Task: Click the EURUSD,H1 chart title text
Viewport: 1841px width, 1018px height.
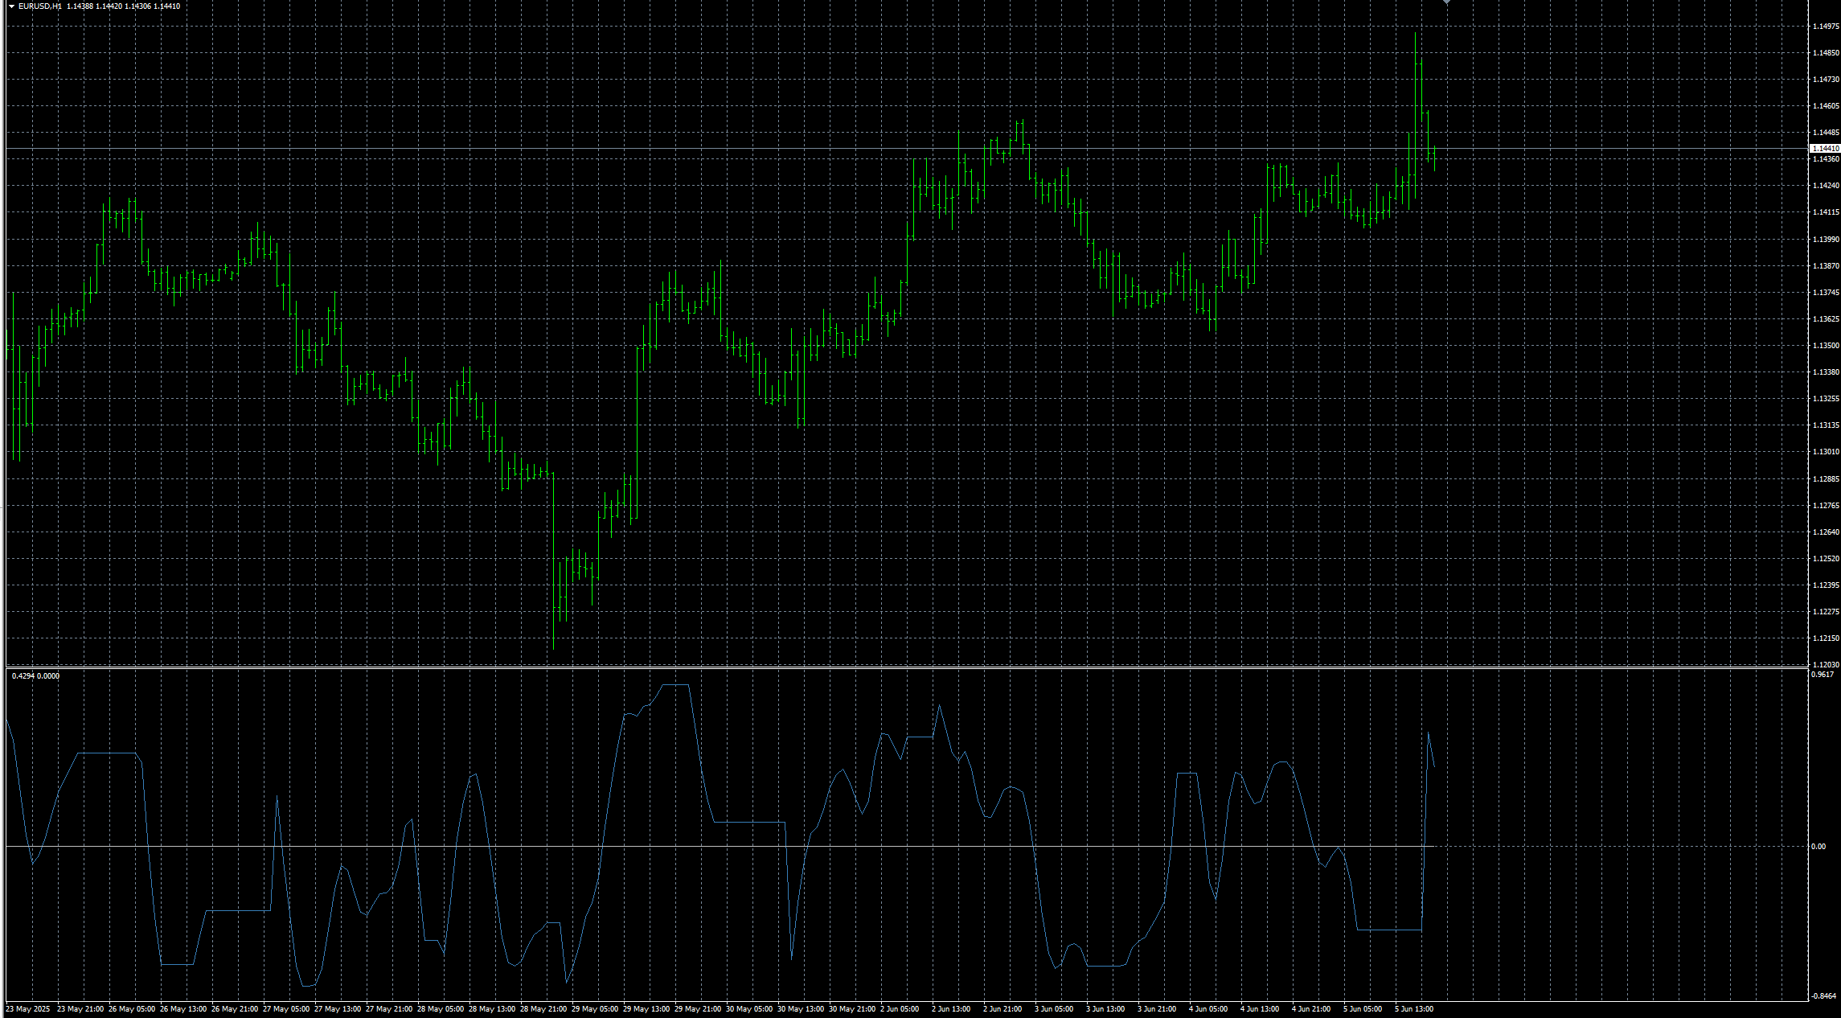Action: coord(40,6)
